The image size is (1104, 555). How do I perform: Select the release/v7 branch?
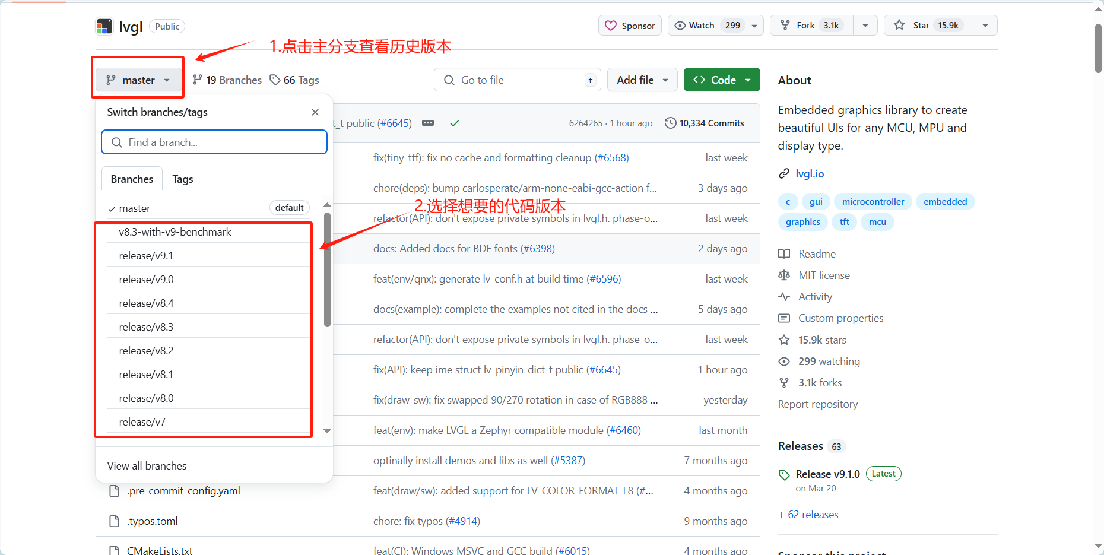click(x=208, y=422)
